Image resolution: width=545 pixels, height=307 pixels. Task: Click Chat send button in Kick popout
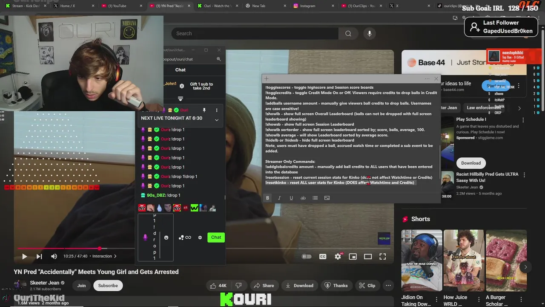click(216, 237)
